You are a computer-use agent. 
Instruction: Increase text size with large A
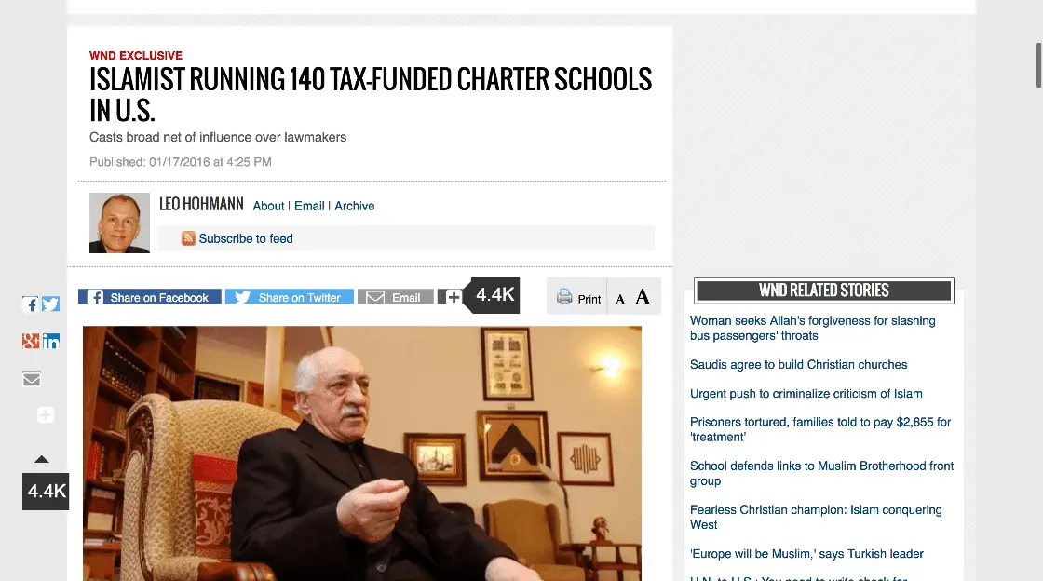click(x=642, y=296)
